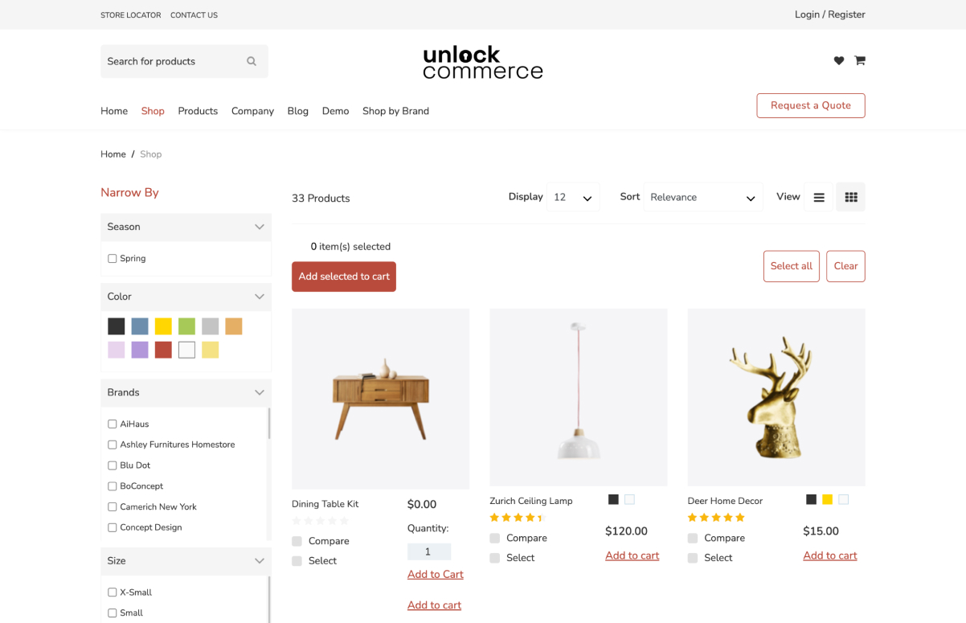Click Add selected to cart button
966x623 pixels.
[344, 277]
